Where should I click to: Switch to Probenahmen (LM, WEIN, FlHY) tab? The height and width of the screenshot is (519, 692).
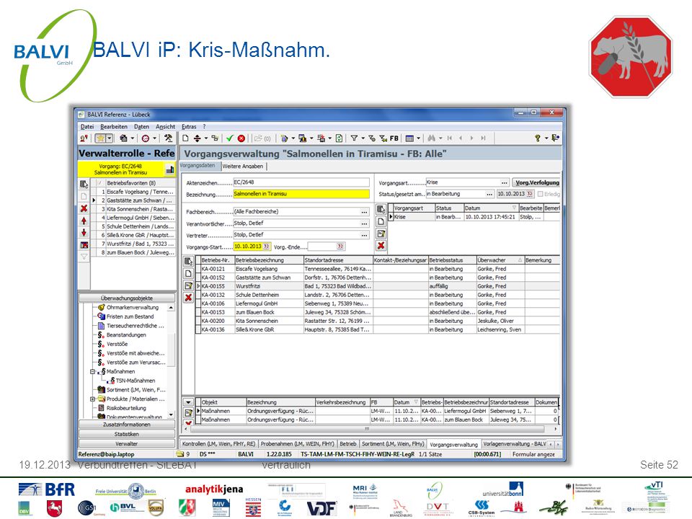(297, 443)
